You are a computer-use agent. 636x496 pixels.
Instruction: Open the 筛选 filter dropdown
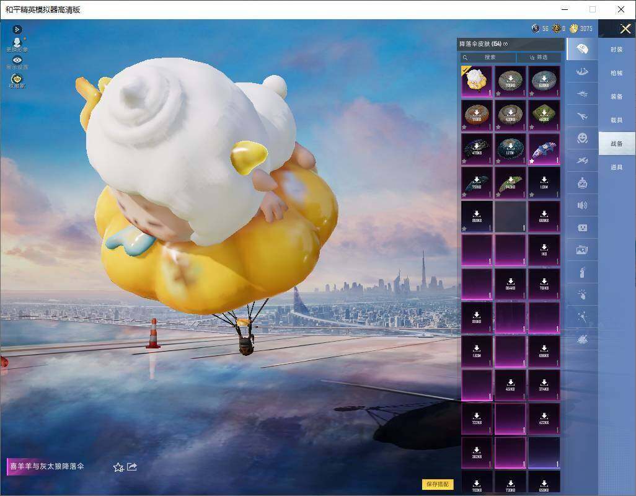539,57
